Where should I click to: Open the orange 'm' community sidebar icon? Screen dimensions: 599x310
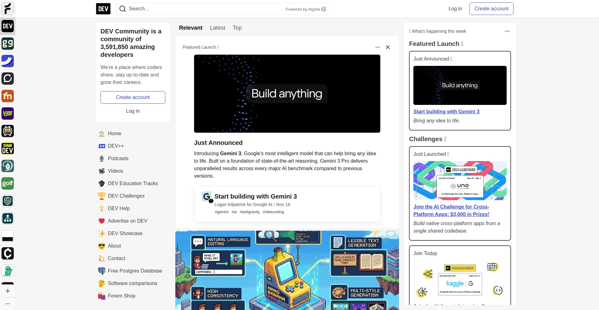tap(7, 96)
